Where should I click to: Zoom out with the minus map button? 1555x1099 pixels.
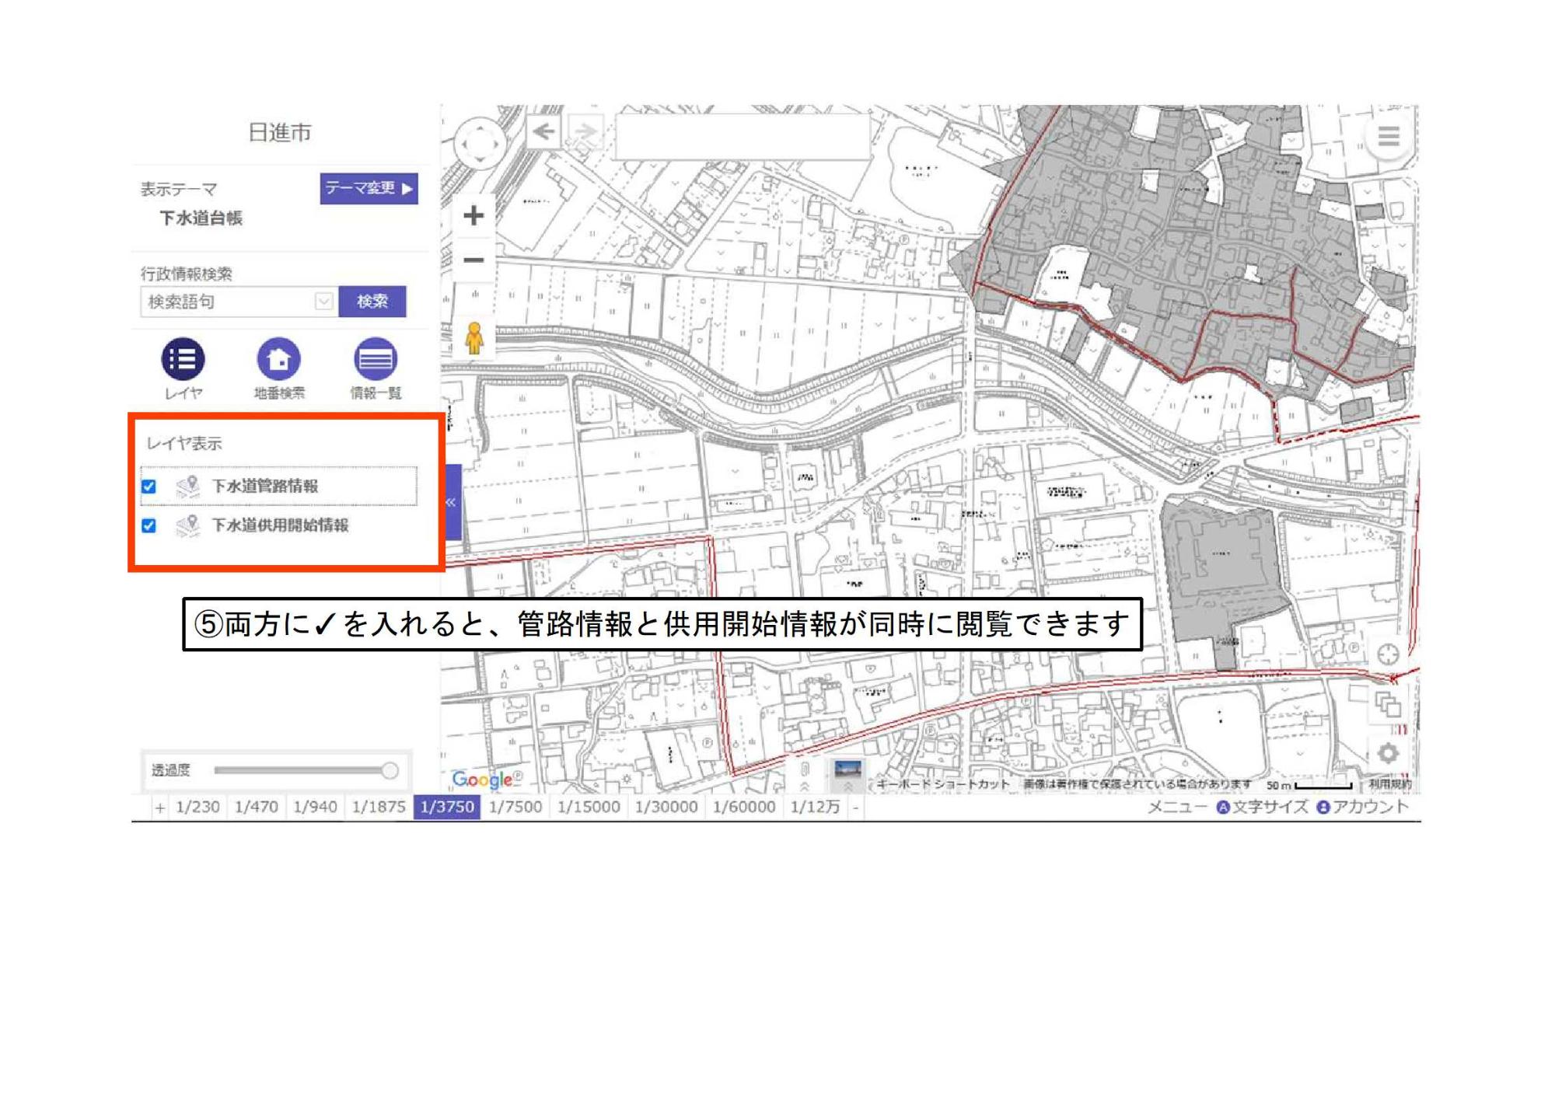tap(473, 260)
